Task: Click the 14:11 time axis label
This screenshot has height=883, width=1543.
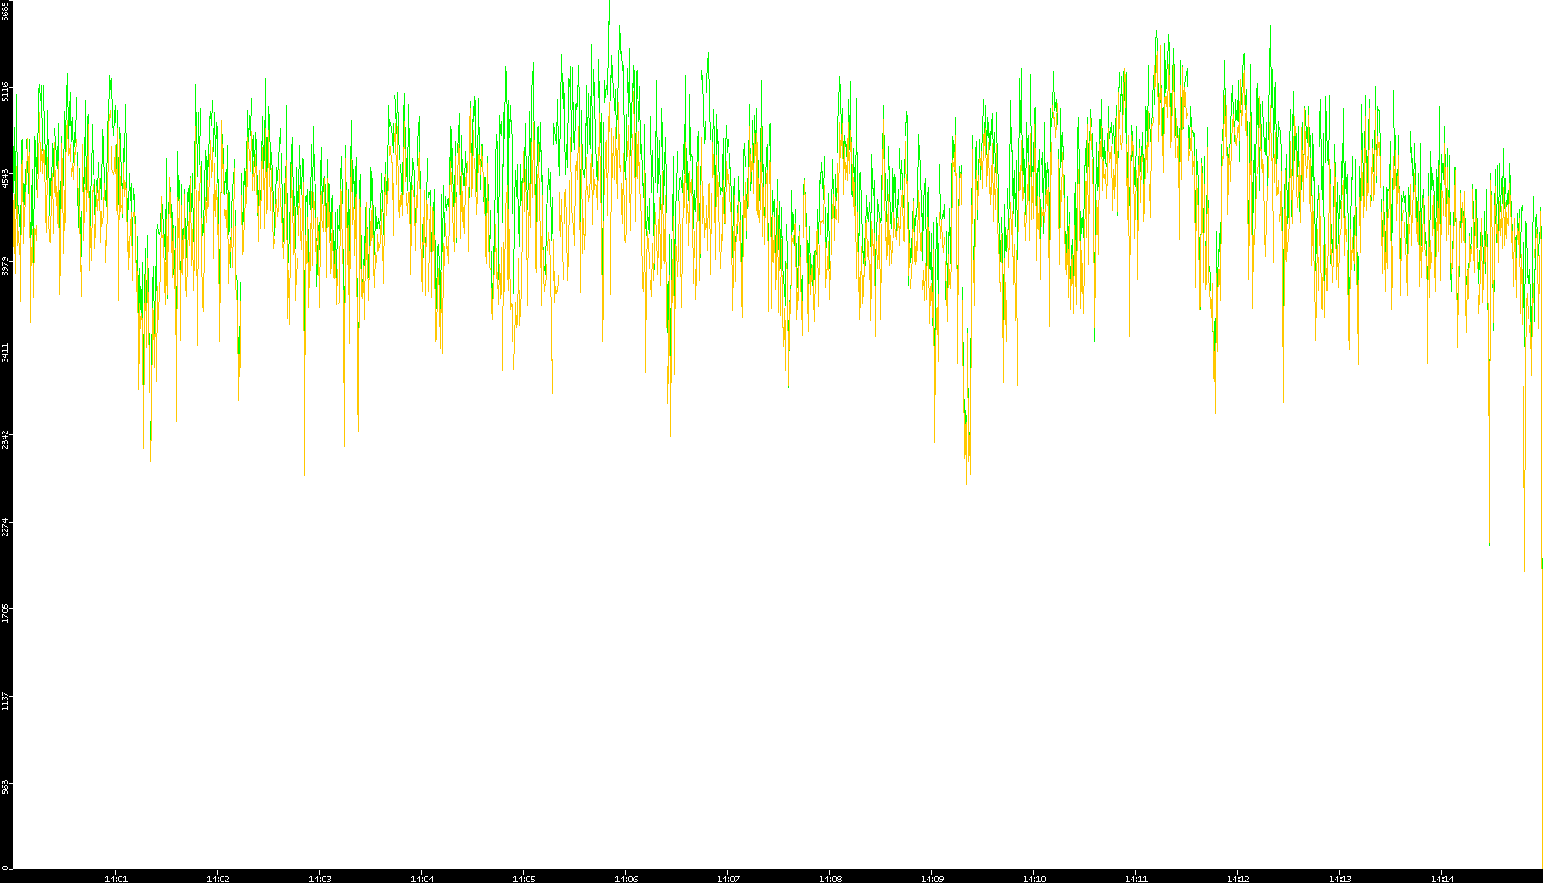Action: [x=1136, y=879]
